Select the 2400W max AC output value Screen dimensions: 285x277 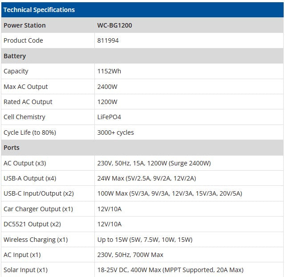[x=107, y=87]
